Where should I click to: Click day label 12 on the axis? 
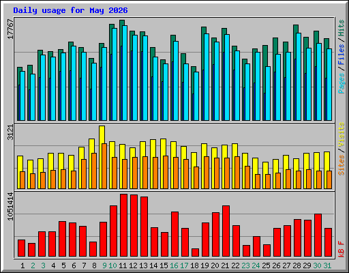tap(133, 265)
